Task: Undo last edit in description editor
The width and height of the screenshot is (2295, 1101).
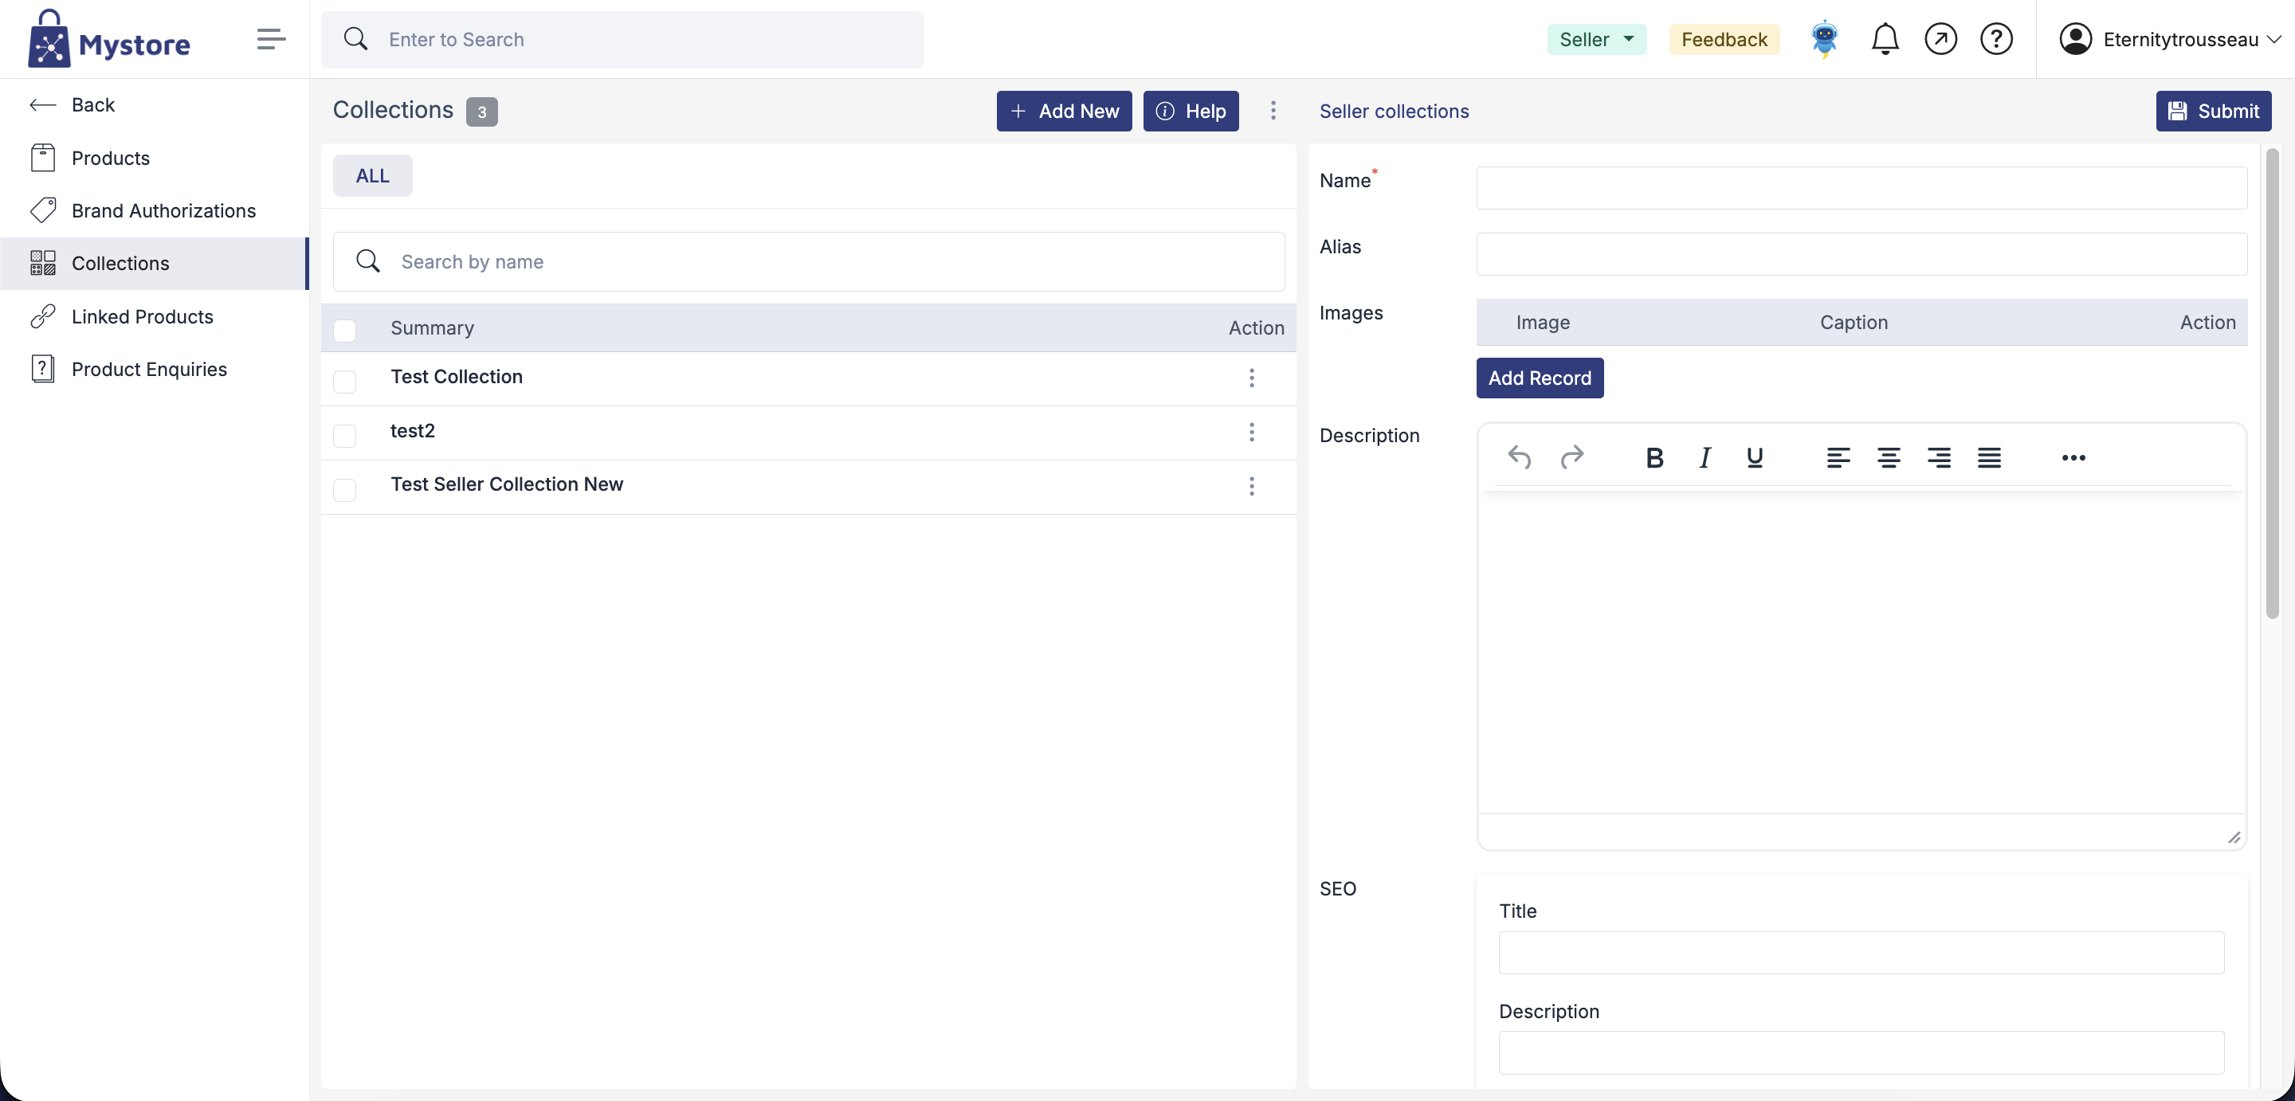Action: [1519, 458]
